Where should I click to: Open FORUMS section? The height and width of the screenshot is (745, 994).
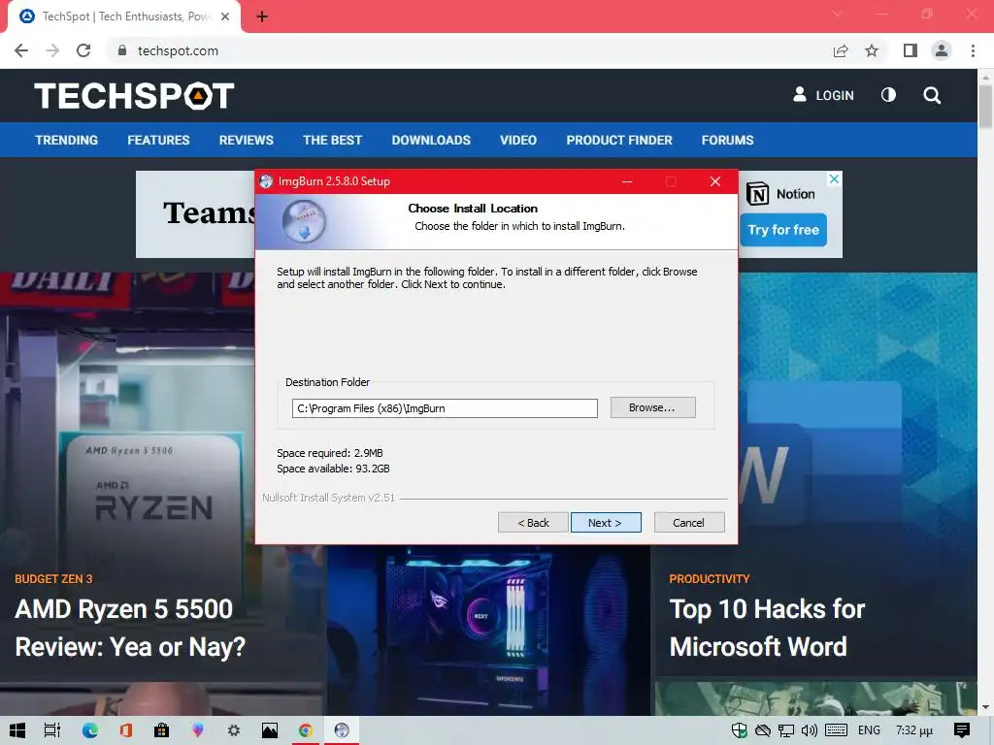(727, 140)
